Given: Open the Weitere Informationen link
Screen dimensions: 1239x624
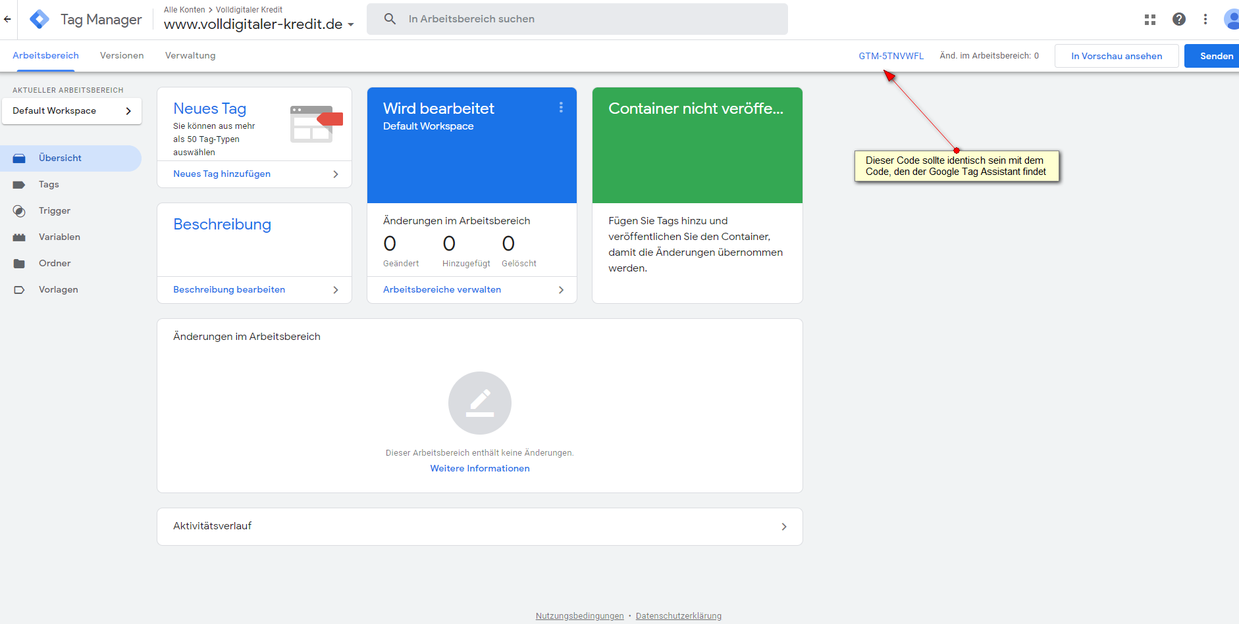Looking at the screenshot, I should [479, 468].
